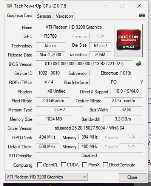Click the Bus Interface question mark icon
The height and width of the screenshot is (186, 151).
(x=142, y=82)
